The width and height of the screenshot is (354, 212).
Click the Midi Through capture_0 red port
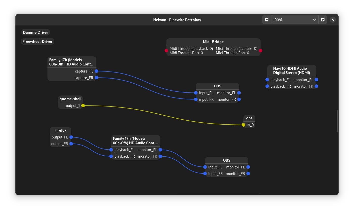[x=261, y=51]
